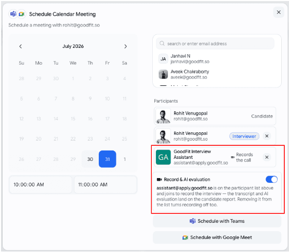289x252 pixels.
Task: Click the camera icon beside Records the call
Action: click(x=232, y=157)
